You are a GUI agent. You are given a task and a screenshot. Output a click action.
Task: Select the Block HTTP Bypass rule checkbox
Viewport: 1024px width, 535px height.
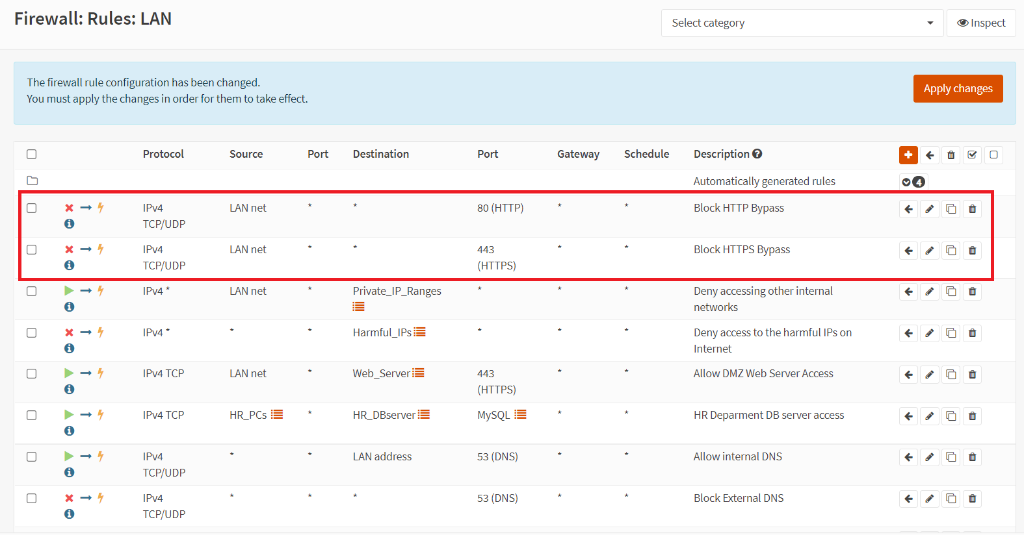32,208
